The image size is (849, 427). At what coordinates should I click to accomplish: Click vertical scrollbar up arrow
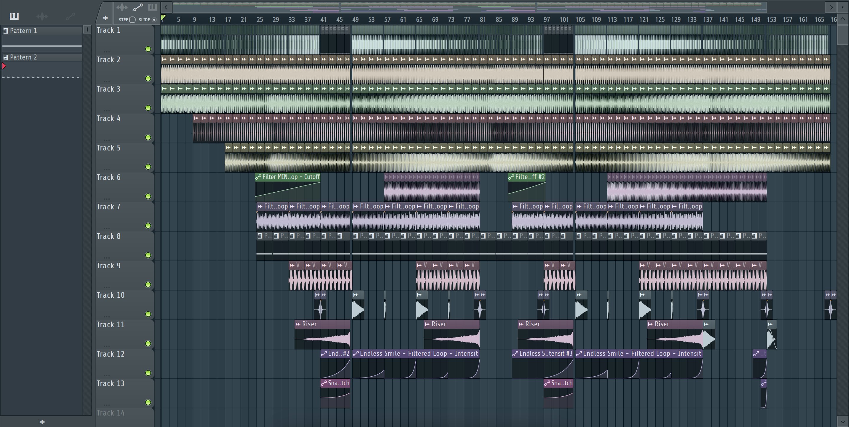(843, 19)
